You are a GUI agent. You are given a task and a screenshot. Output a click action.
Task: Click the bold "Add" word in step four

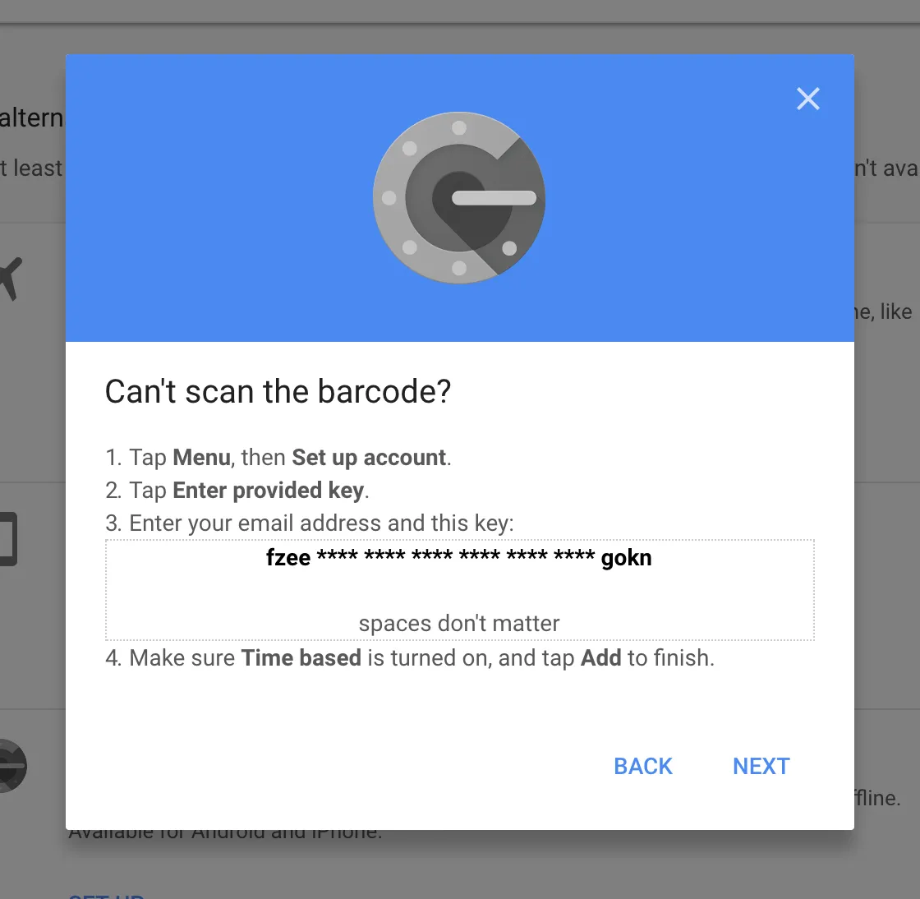pyautogui.click(x=600, y=658)
